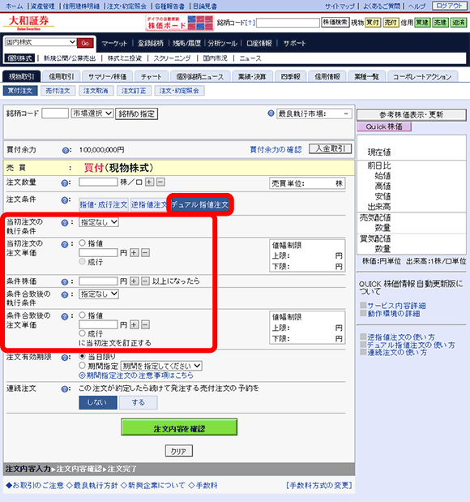Open the 買付余力の確認 link
Screen dimensions: 470x502
276,149
